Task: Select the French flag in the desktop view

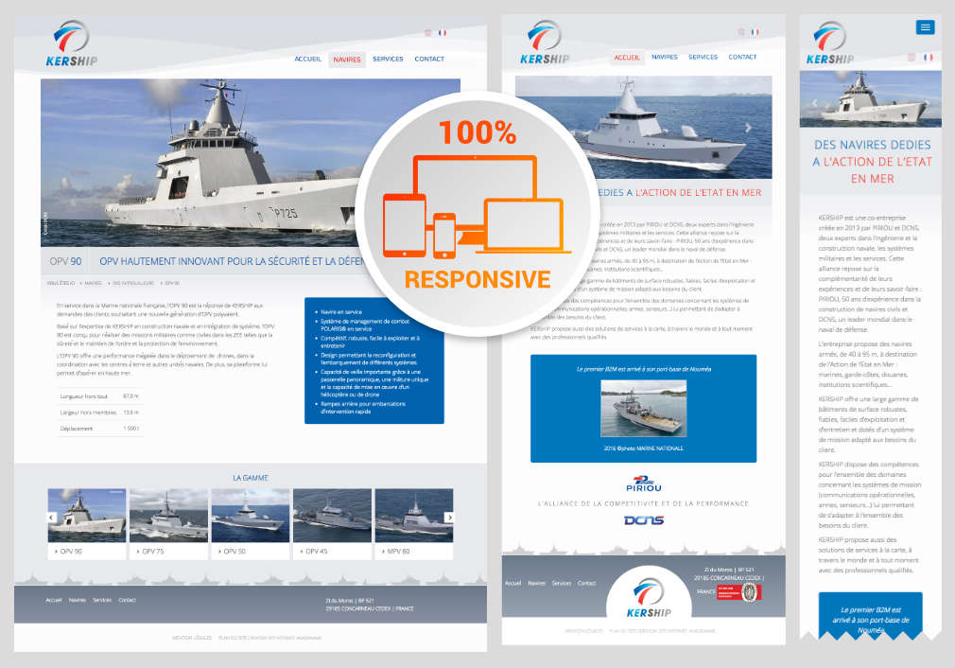Action: [x=443, y=33]
